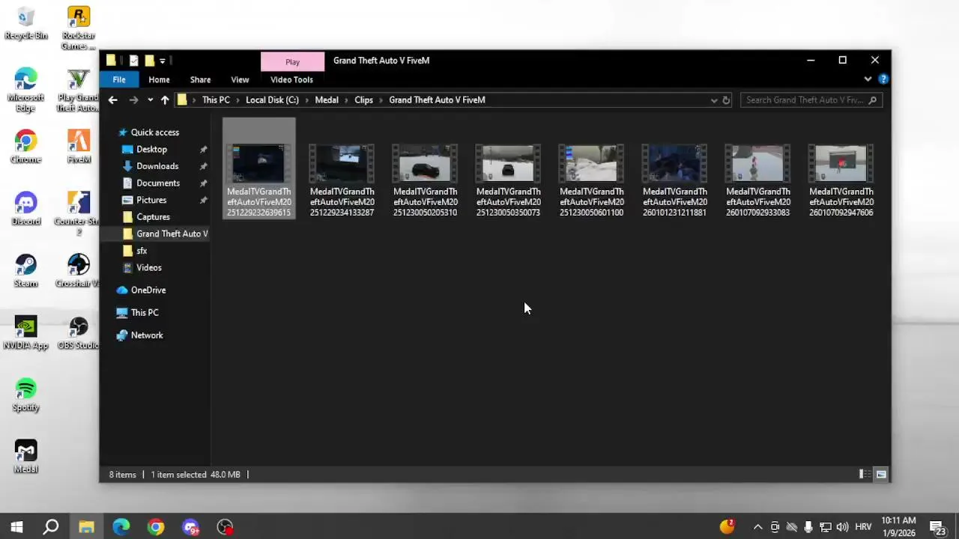The height and width of the screenshot is (539, 959).
Task: Open Downloads in navigation pane
Action: (157, 166)
